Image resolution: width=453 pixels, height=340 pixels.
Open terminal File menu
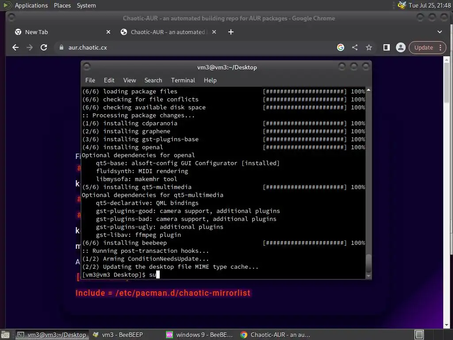pos(90,81)
